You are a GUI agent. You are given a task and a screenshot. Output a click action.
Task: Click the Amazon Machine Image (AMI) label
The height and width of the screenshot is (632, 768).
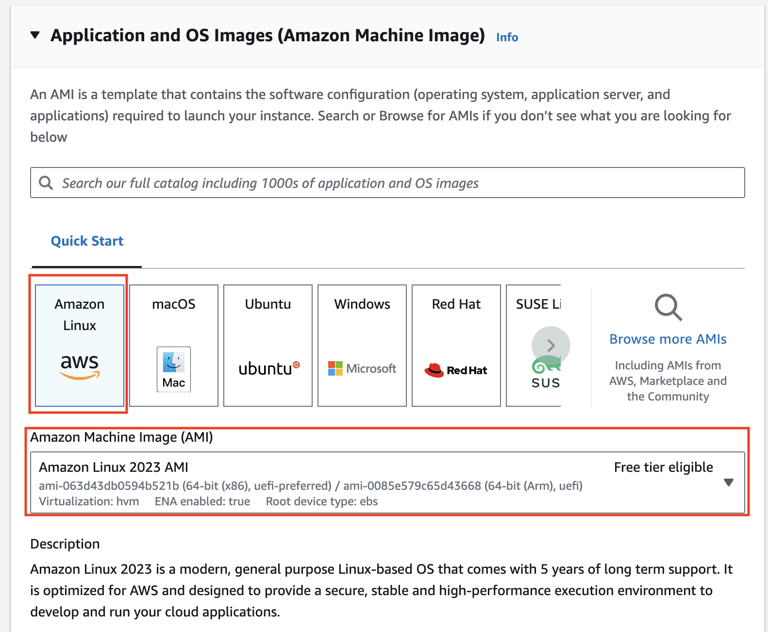click(x=122, y=437)
